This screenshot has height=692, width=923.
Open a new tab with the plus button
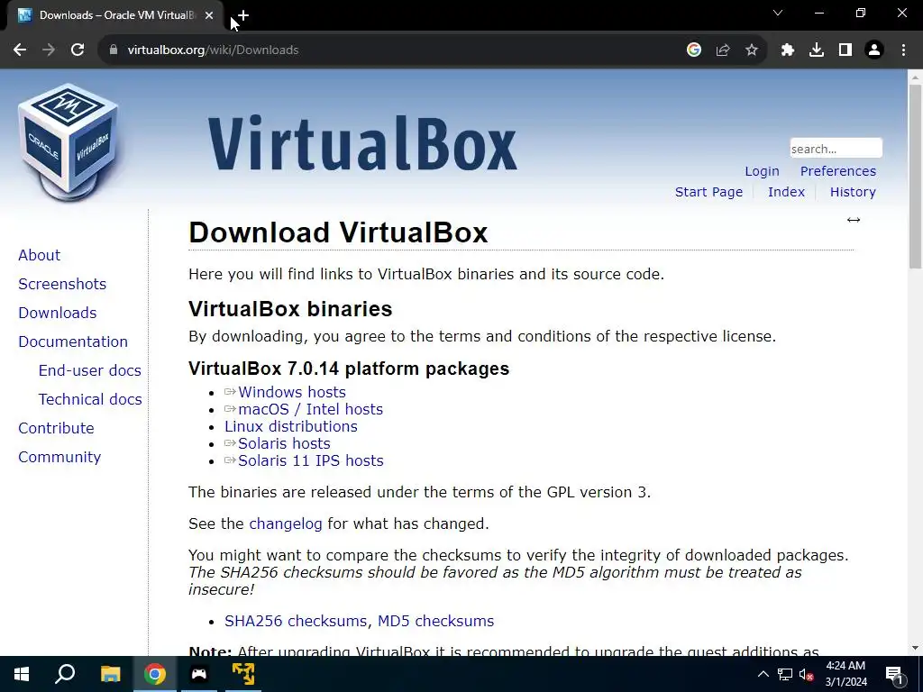coord(243,15)
